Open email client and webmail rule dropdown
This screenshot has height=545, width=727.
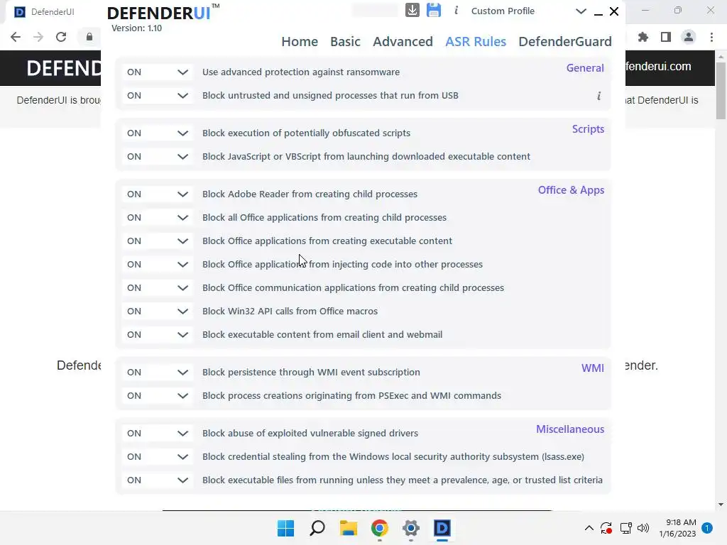point(157,335)
